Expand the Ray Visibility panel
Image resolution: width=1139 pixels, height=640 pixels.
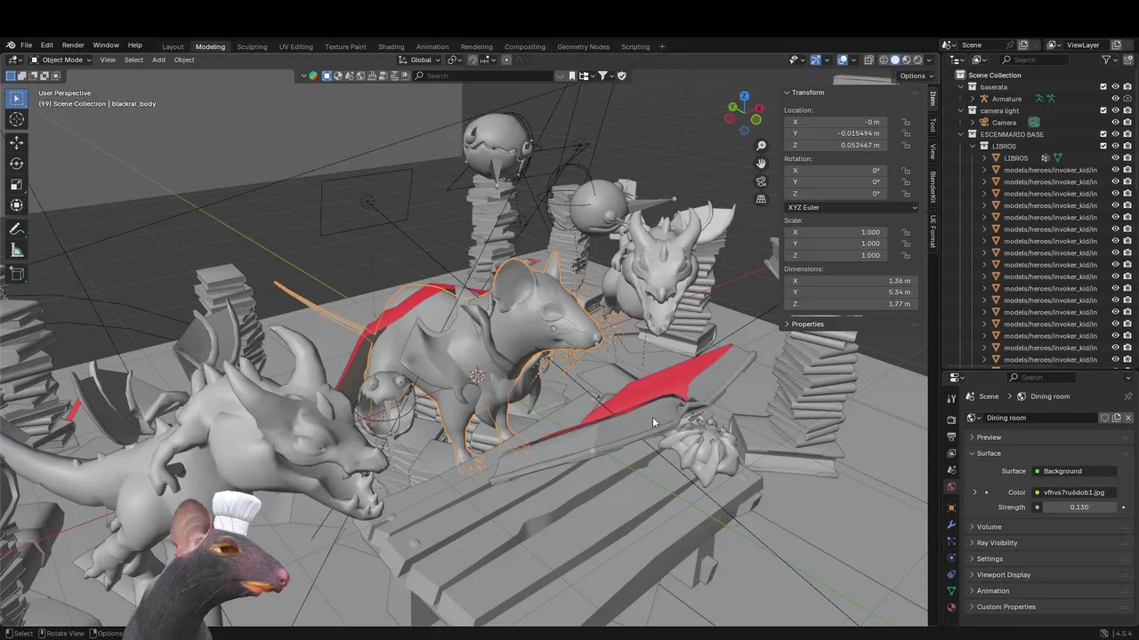pyautogui.click(x=997, y=542)
